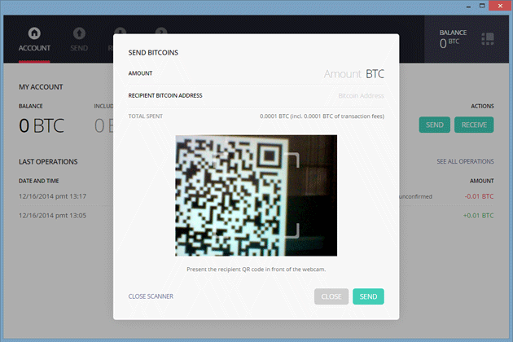This screenshot has width=513, height=342.
Task: Click the DATE AND TIME column header
Action: click(x=38, y=181)
